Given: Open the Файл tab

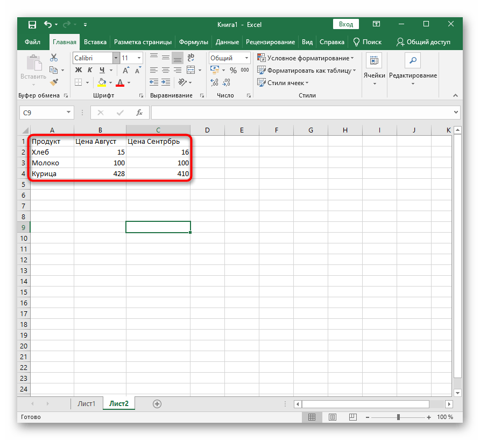Looking at the screenshot, I should [32, 42].
